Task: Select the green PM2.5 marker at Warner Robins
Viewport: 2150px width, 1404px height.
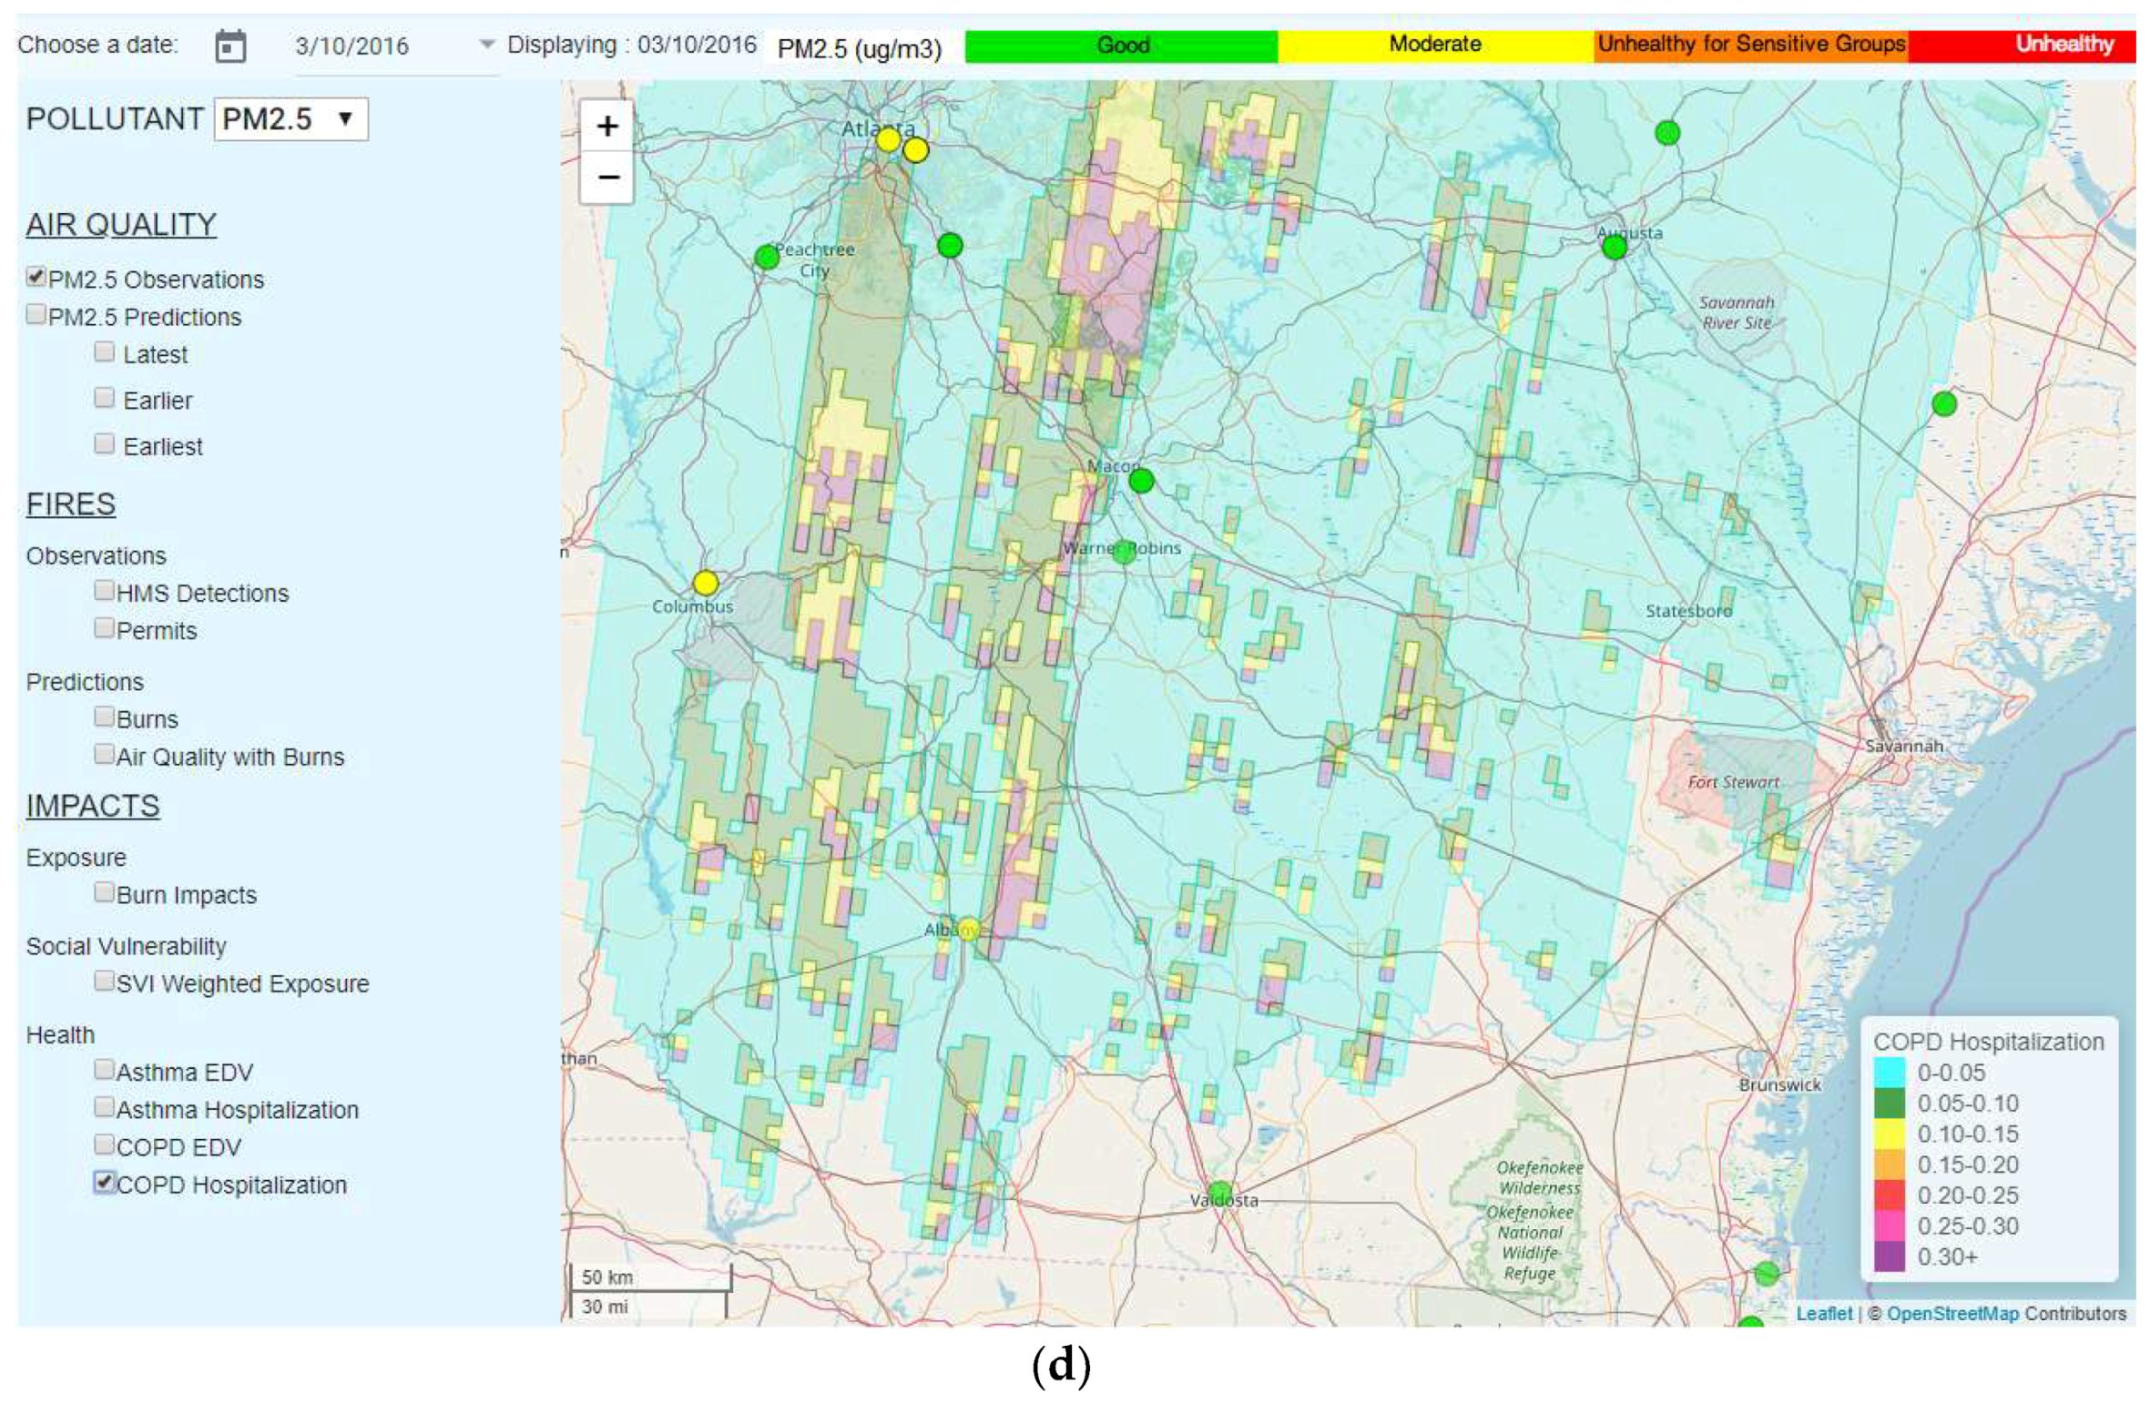Action: (x=1124, y=551)
